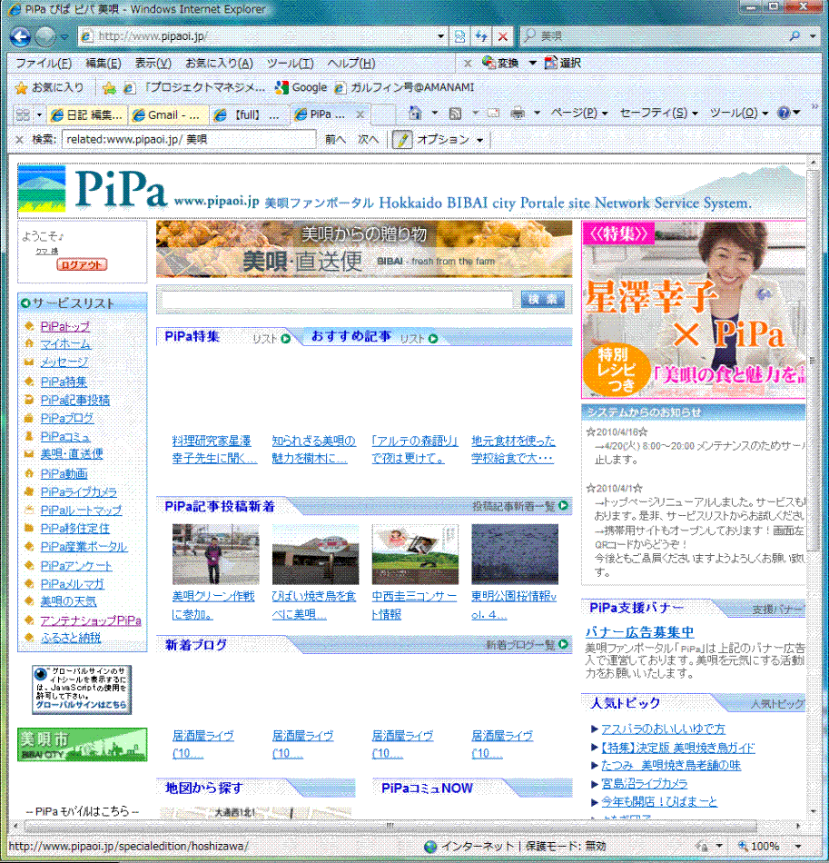This screenshot has height=863, width=829.
Task: Click the red Stop loading icon
Action: pyautogui.click(x=503, y=36)
